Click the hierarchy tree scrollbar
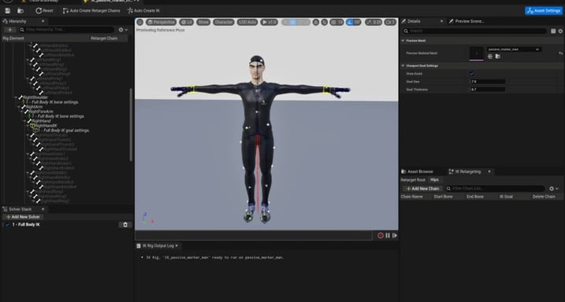 pos(131,124)
